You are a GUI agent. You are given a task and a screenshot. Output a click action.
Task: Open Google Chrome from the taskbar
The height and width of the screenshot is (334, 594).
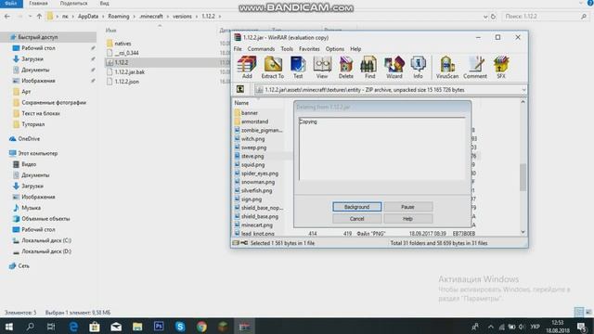pyautogui.click(x=201, y=326)
